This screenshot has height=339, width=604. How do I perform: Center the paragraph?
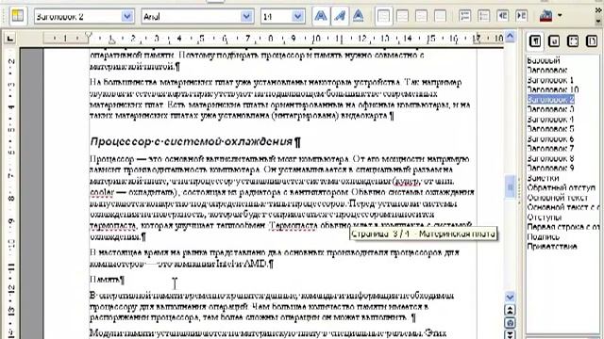click(403, 16)
